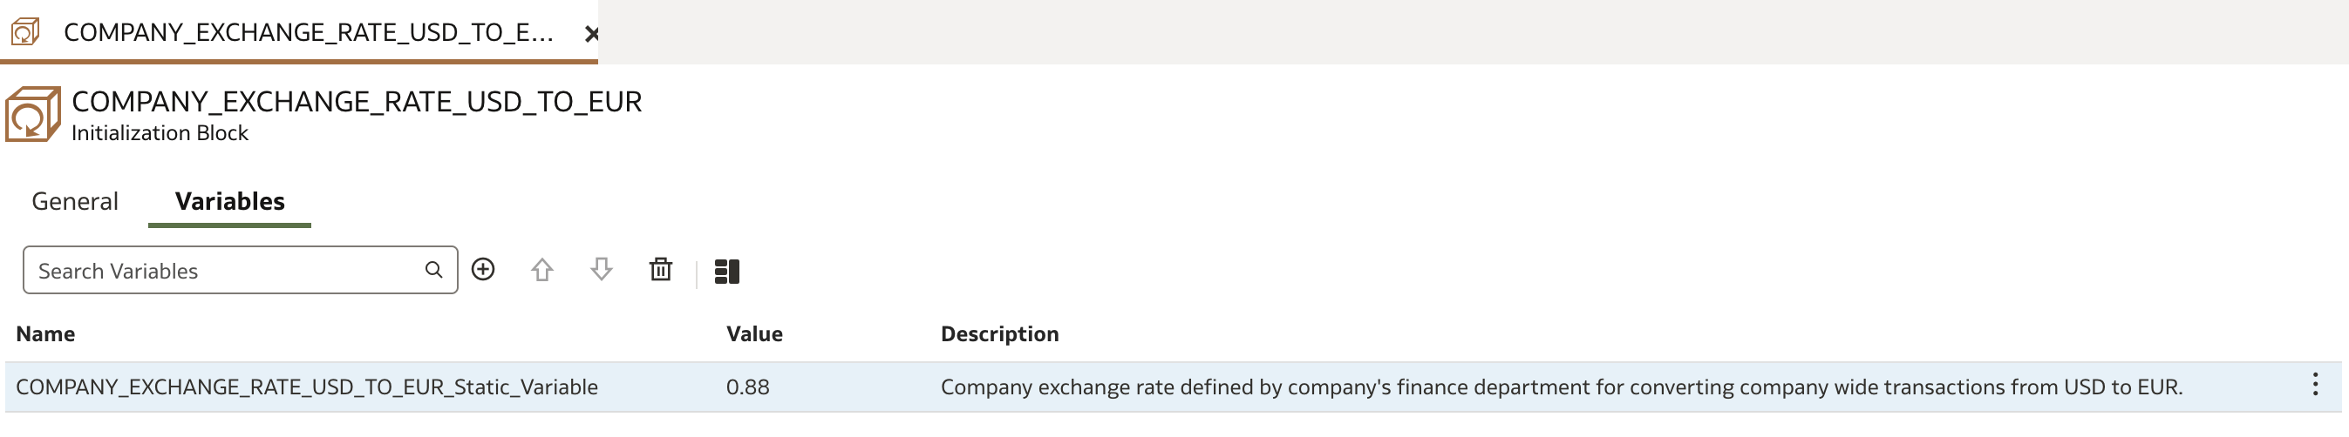2349x437 pixels.
Task: Move the selected variable up
Action: (541, 270)
